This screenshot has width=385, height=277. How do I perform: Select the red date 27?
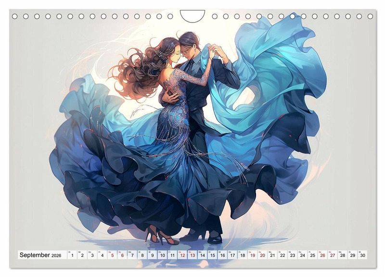(333, 255)
